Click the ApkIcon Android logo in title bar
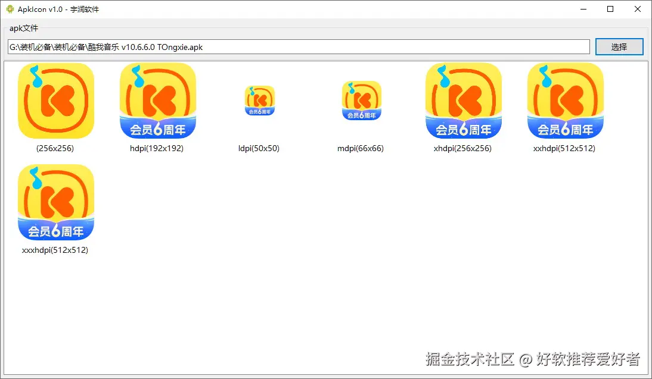652x379 pixels. (x=10, y=9)
